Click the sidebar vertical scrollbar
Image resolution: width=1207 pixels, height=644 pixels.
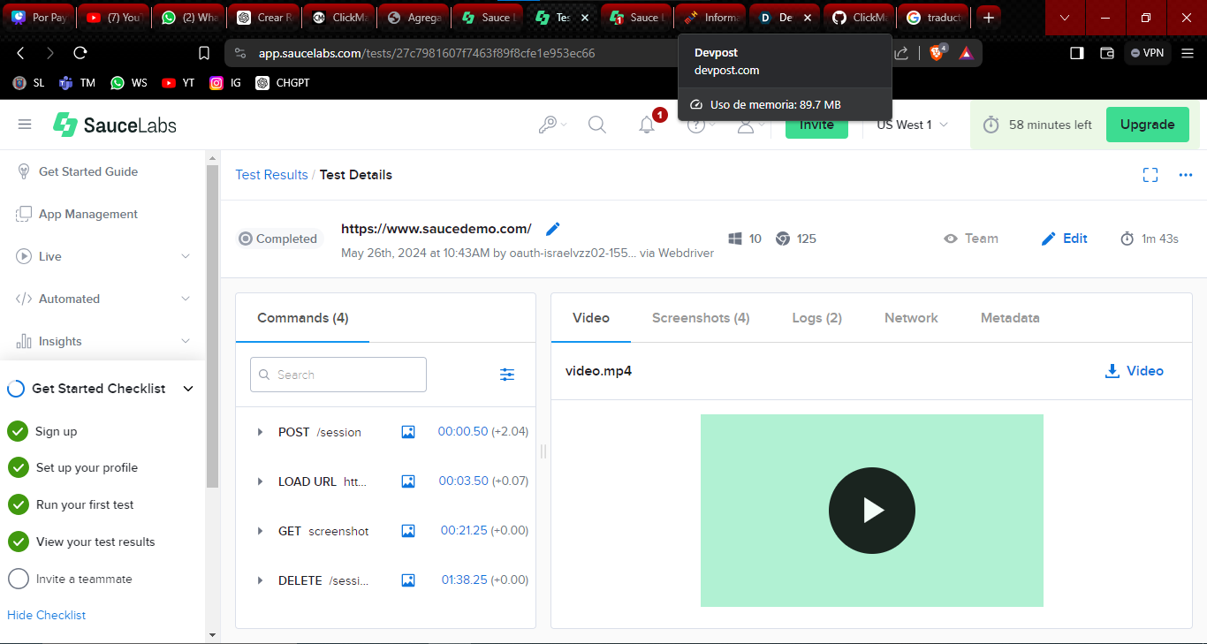pos(212,327)
